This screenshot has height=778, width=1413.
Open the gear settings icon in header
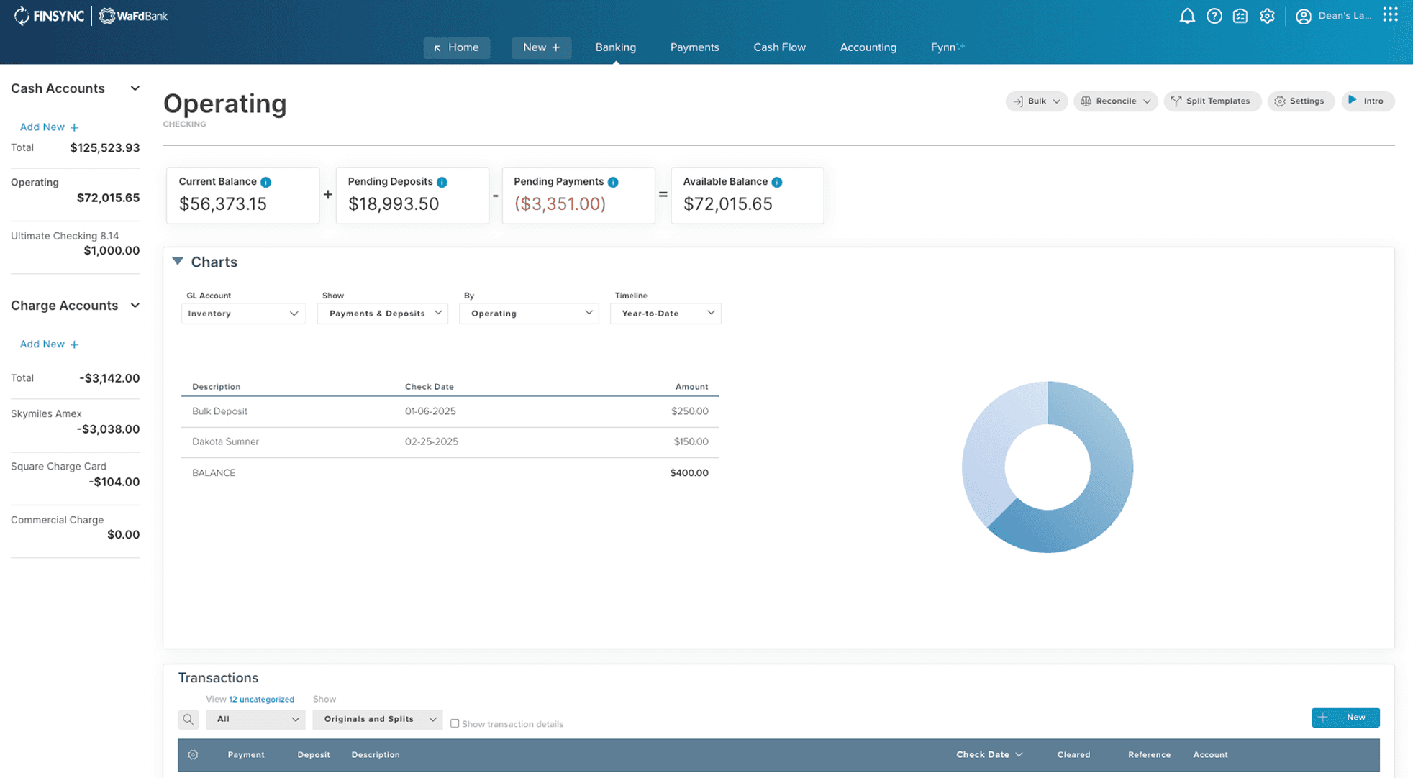tap(1267, 16)
